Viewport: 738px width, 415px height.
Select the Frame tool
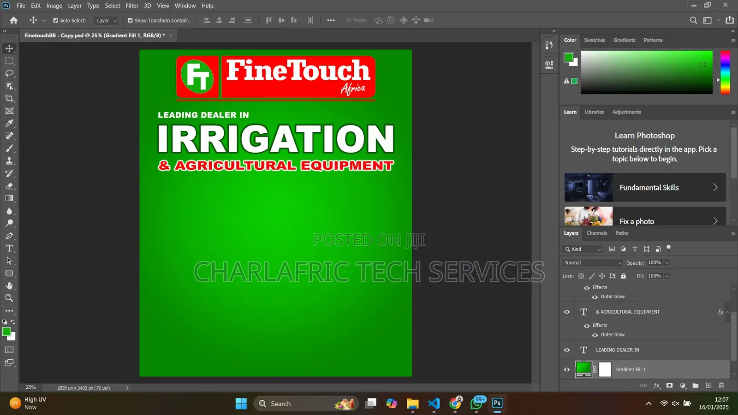[9, 111]
